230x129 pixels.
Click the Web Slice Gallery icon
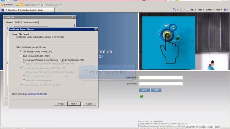click(x=43, y=5)
